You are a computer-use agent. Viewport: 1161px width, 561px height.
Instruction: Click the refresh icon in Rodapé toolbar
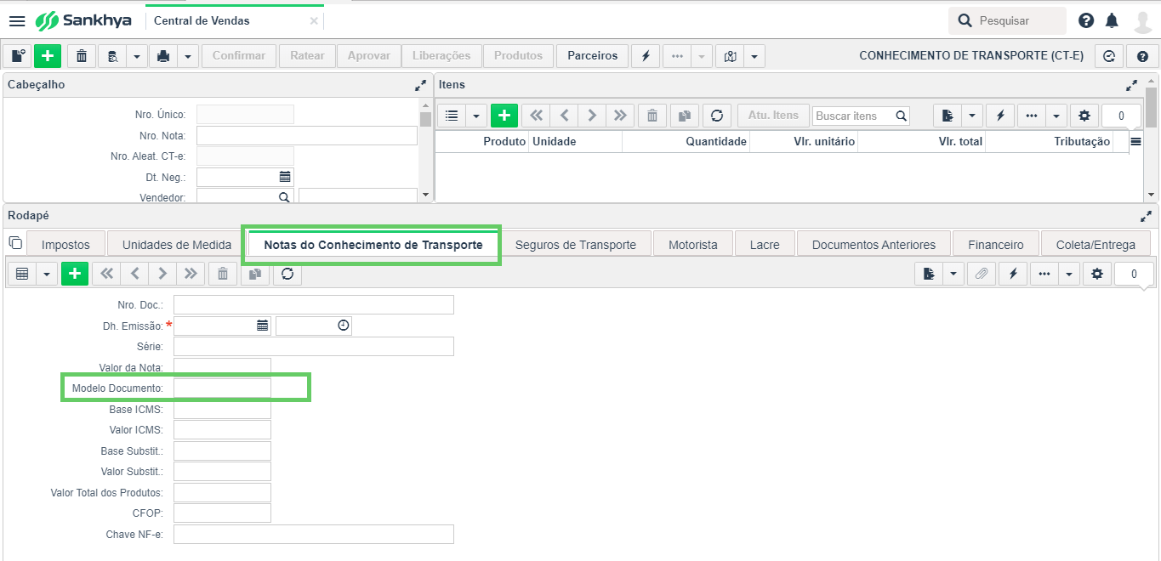pyautogui.click(x=287, y=274)
